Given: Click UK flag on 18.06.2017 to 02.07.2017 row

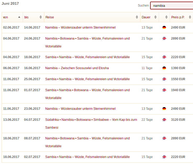Looking at the screenshot, I should [164, 157].
